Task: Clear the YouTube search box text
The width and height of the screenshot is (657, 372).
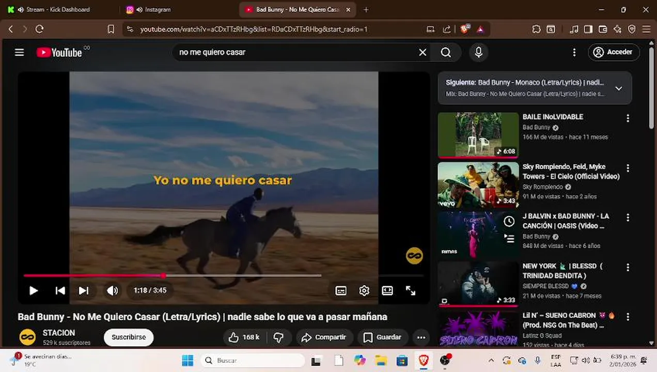Action: pos(423,52)
